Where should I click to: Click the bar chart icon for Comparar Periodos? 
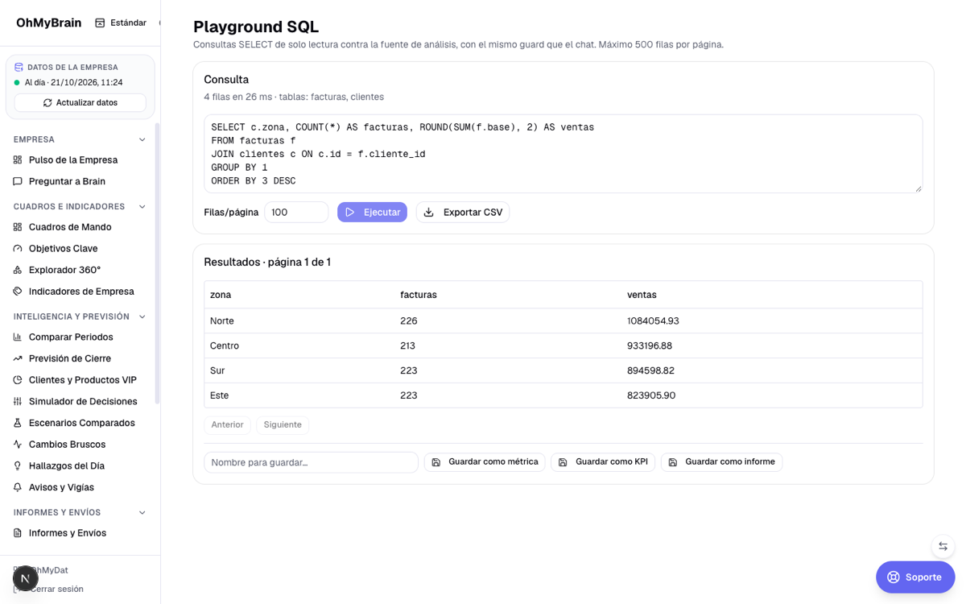click(18, 337)
